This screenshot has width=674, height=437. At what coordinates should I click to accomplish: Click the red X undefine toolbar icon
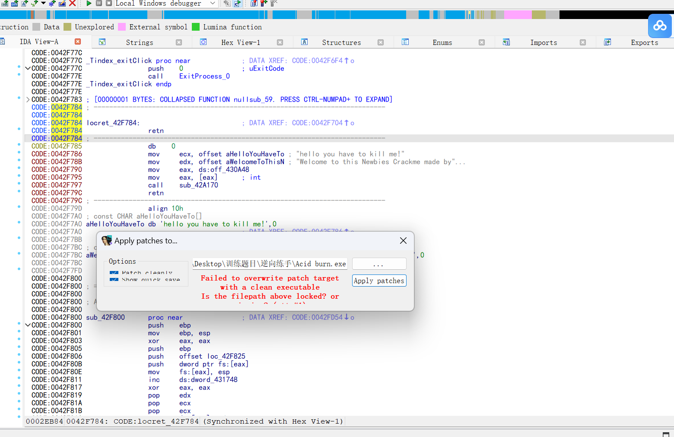(x=73, y=3)
